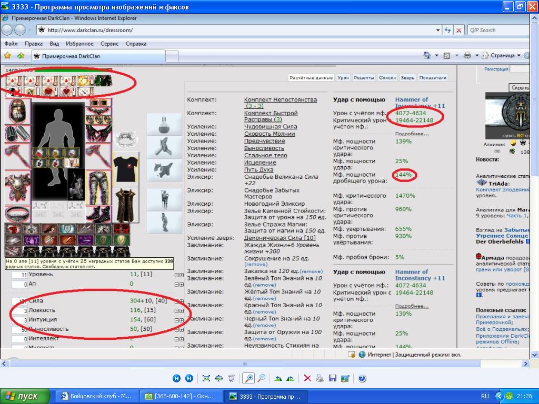
Task: Go to the next image in the viewer
Action: 189,378
